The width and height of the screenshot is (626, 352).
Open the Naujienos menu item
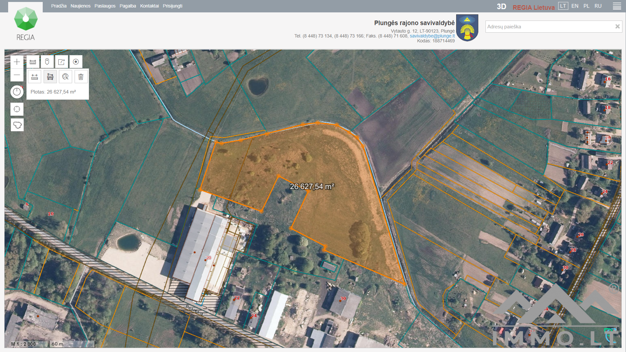click(x=81, y=6)
